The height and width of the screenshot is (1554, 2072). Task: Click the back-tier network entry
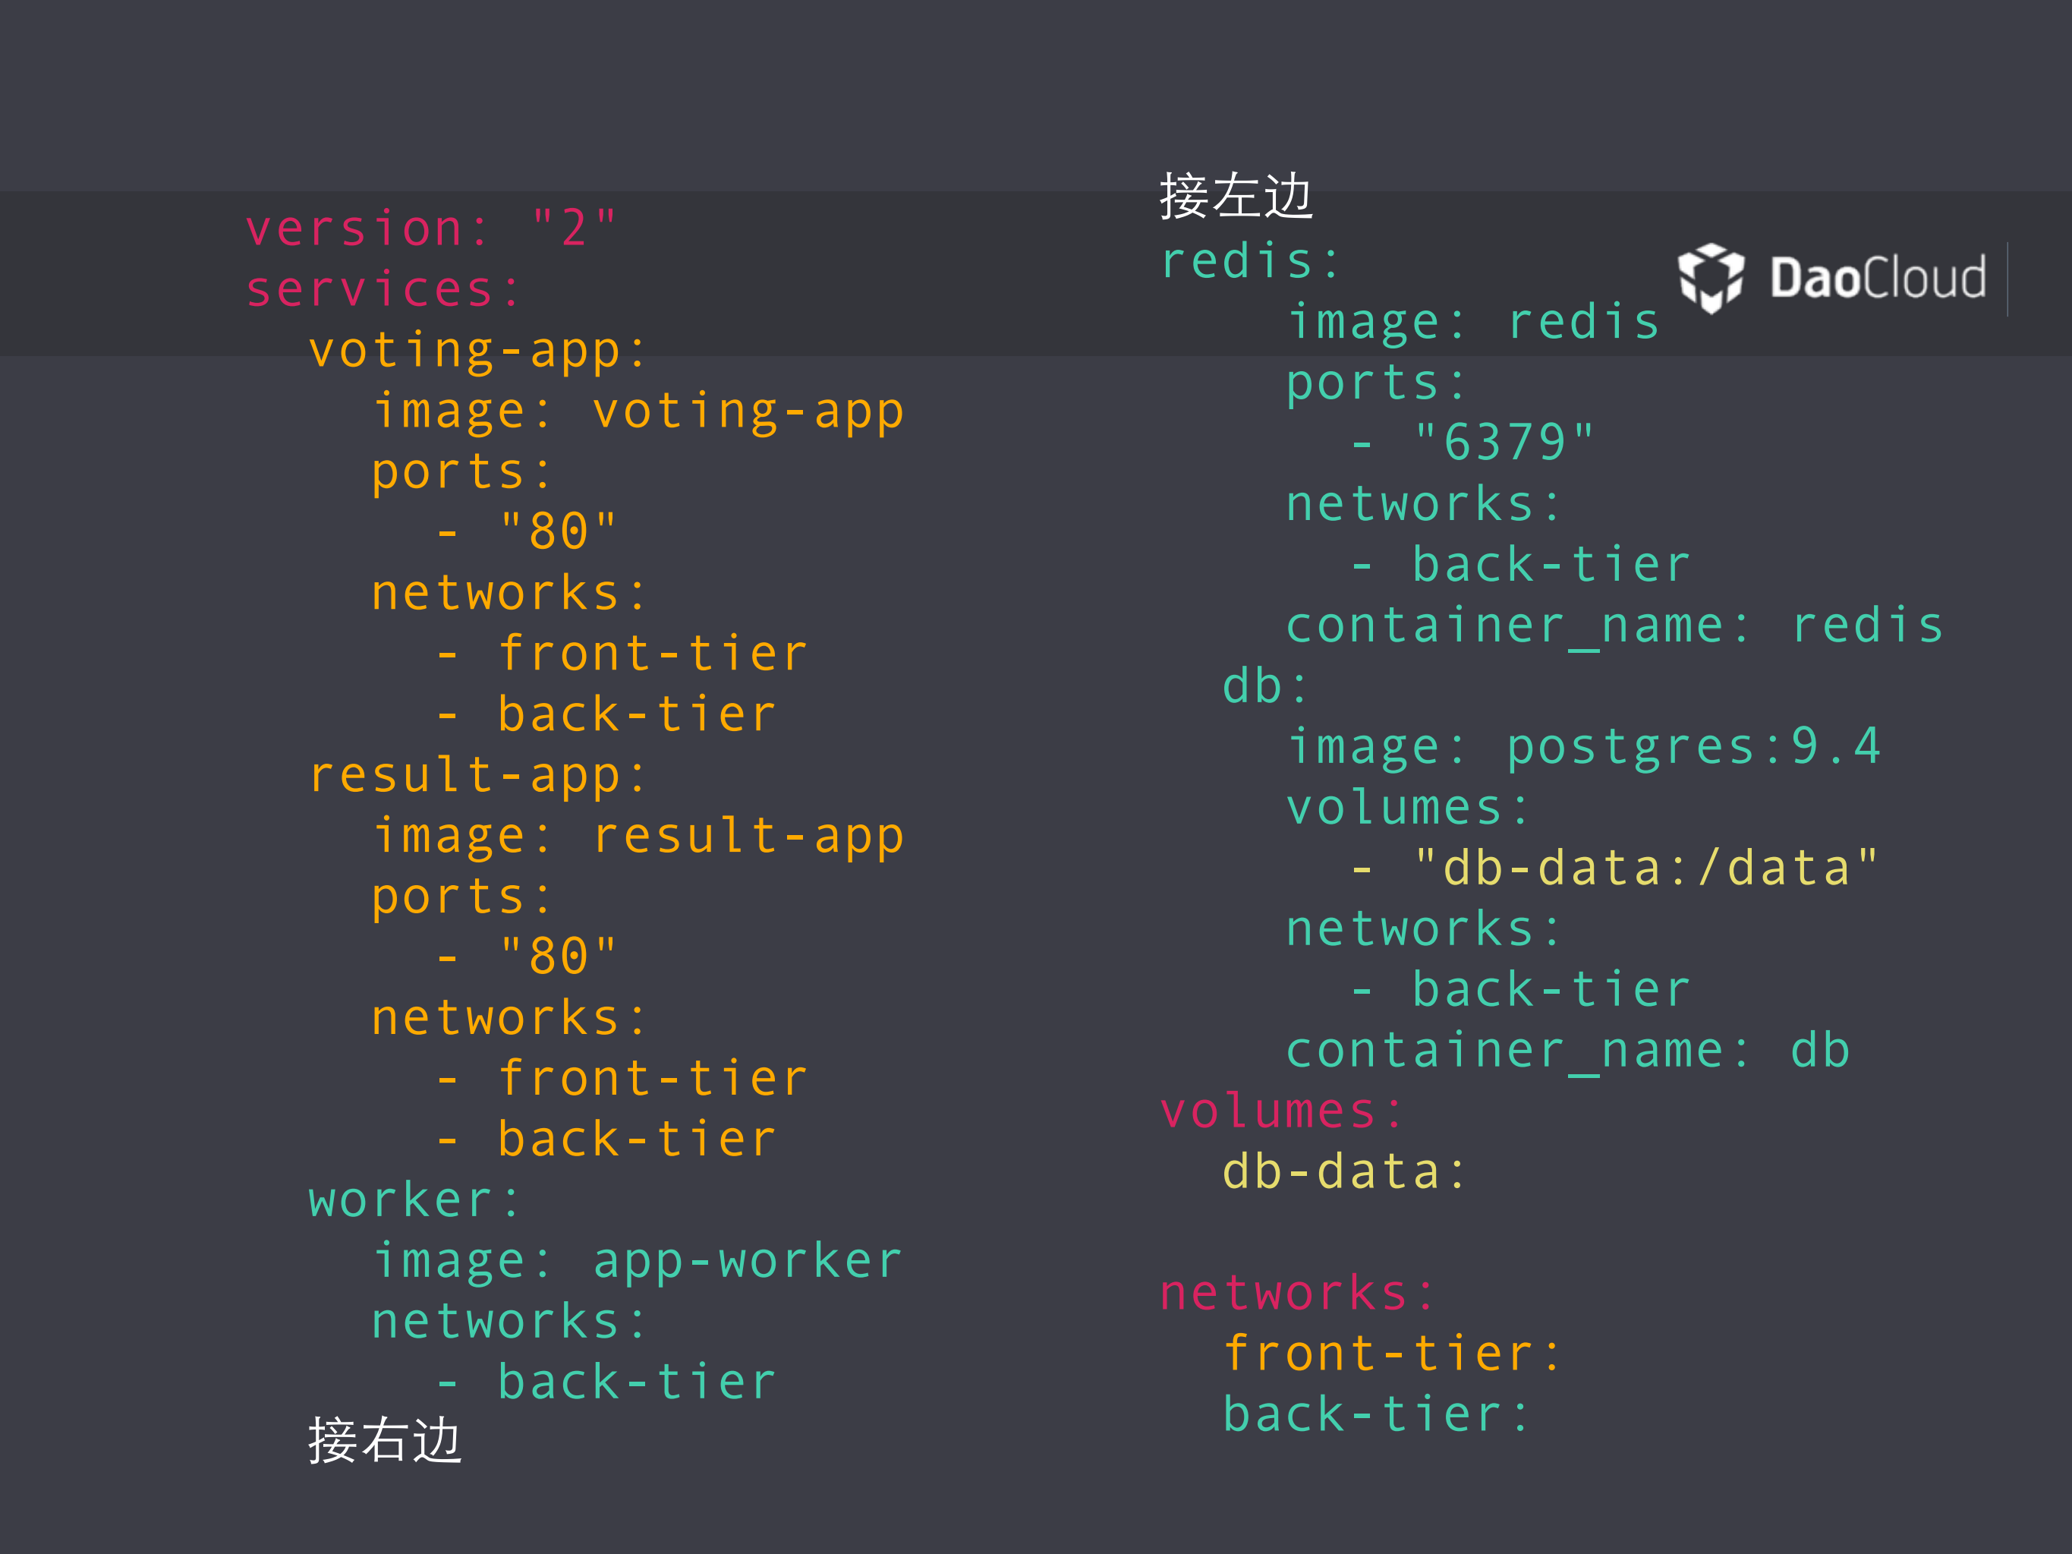(1377, 1411)
